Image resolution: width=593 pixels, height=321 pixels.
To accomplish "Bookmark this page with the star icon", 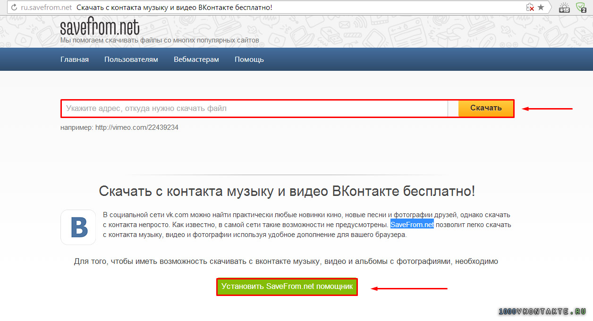I will 541,8.
